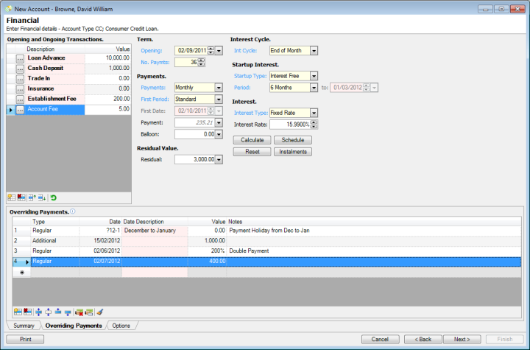Click the Next button

462,339
